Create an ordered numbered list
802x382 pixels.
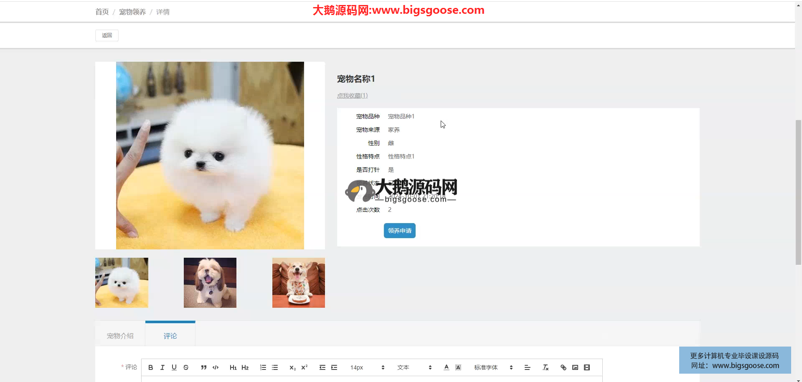point(263,367)
